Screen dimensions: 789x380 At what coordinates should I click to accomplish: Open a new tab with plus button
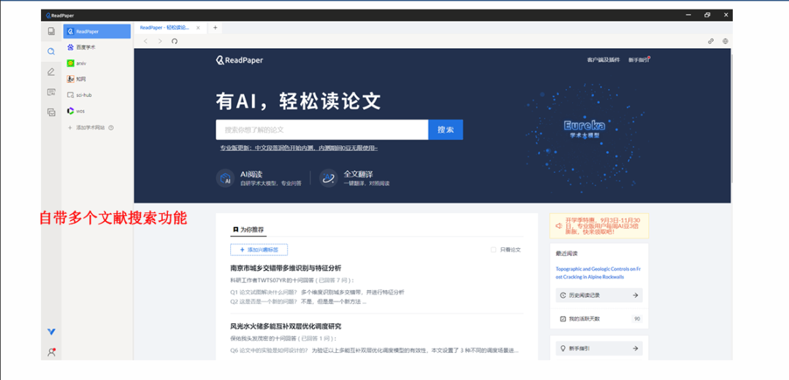pos(215,28)
